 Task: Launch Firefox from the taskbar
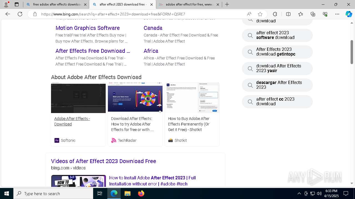coord(141,193)
